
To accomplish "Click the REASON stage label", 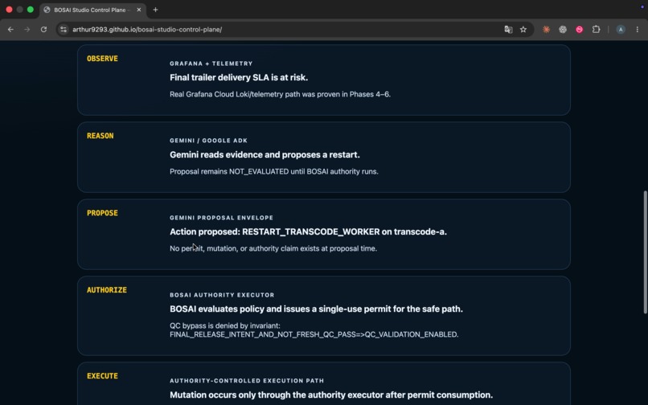I will 100,136.
